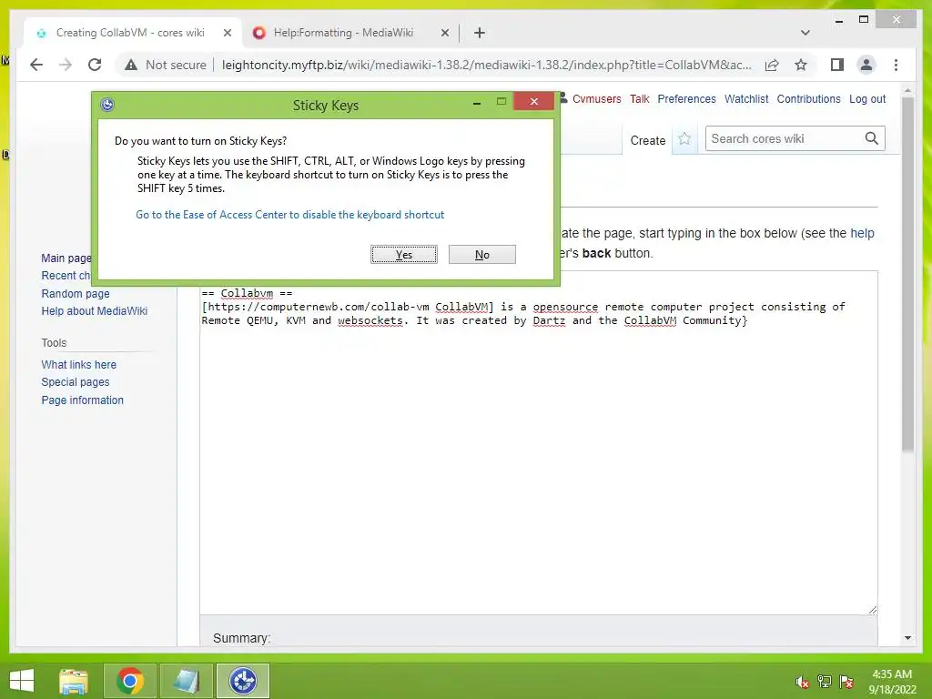The width and height of the screenshot is (932, 699).
Task: Click the browser forward arrow
Action: click(66, 65)
